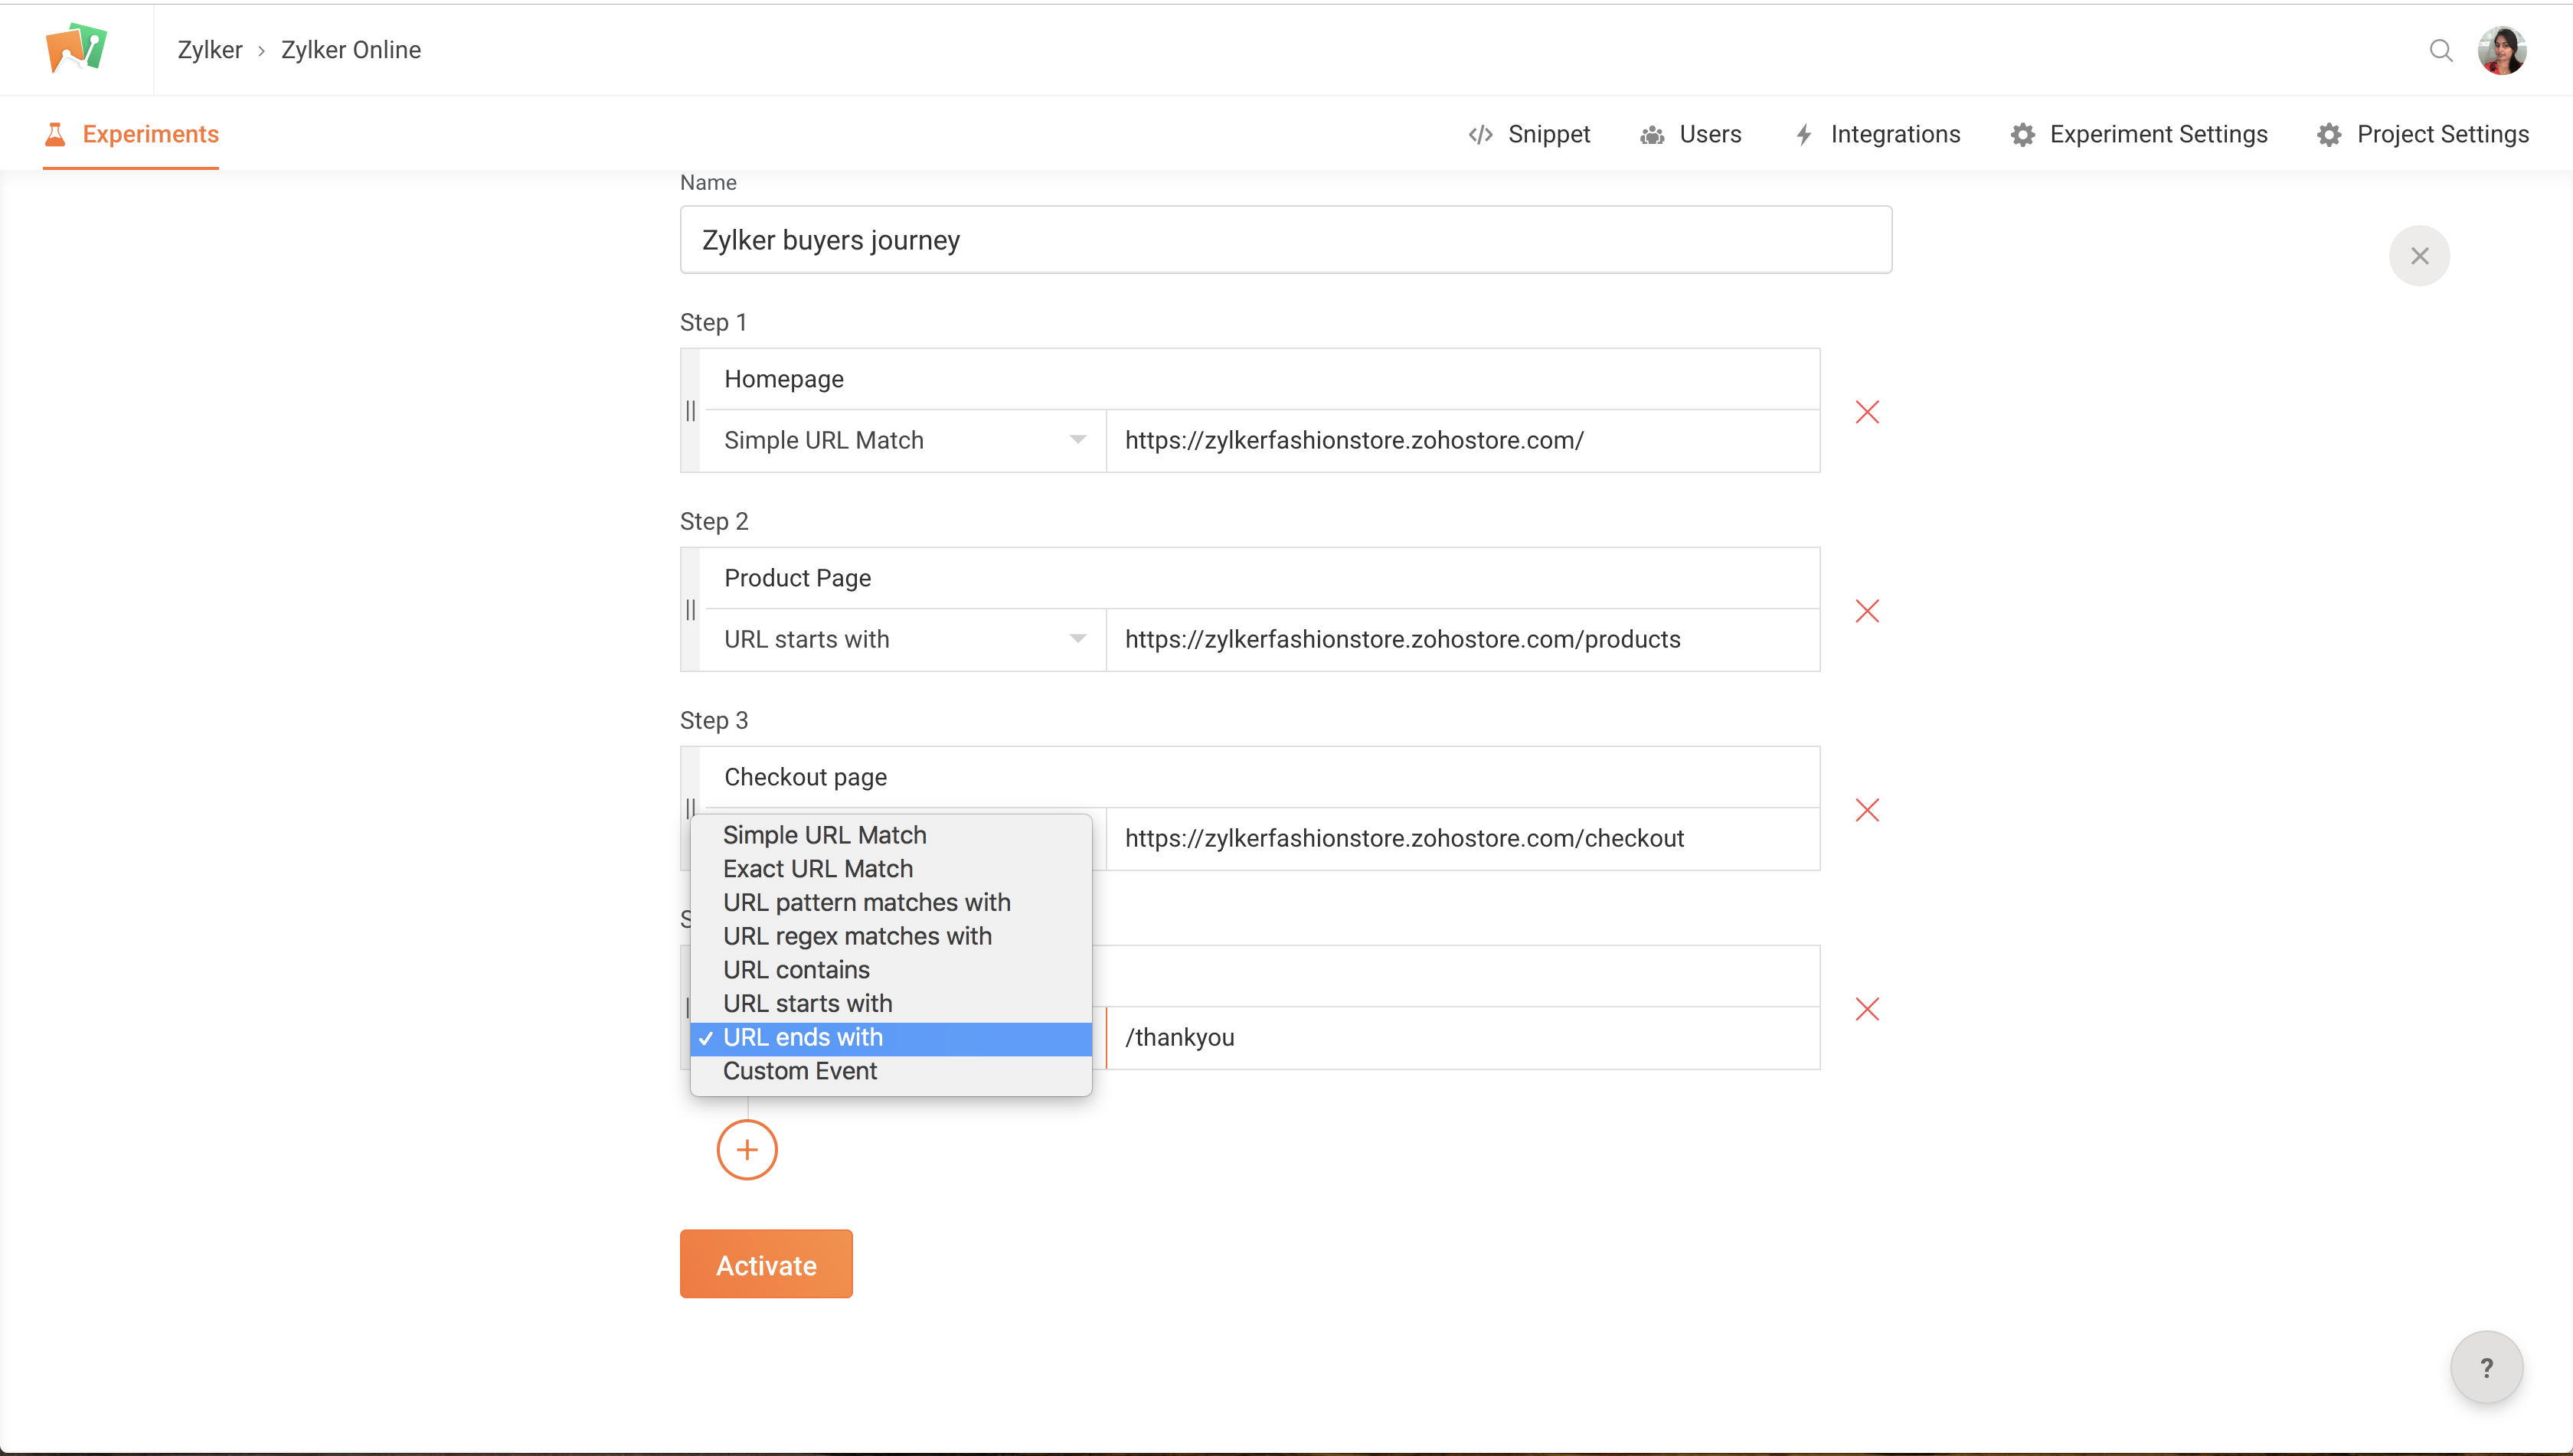Click the funnel Name input field
Image resolution: width=2573 pixels, height=1456 pixels.
coord(1286,240)
